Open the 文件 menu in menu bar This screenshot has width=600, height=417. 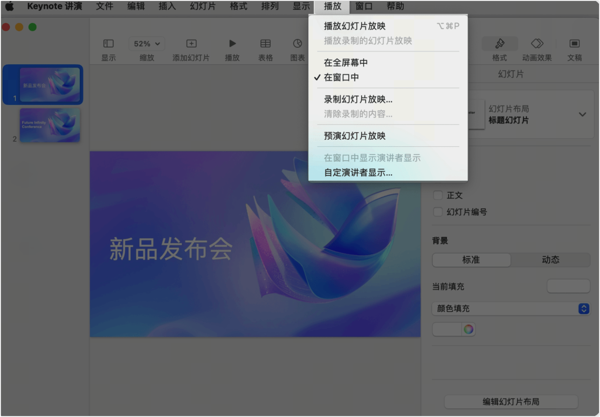[105, 6]
